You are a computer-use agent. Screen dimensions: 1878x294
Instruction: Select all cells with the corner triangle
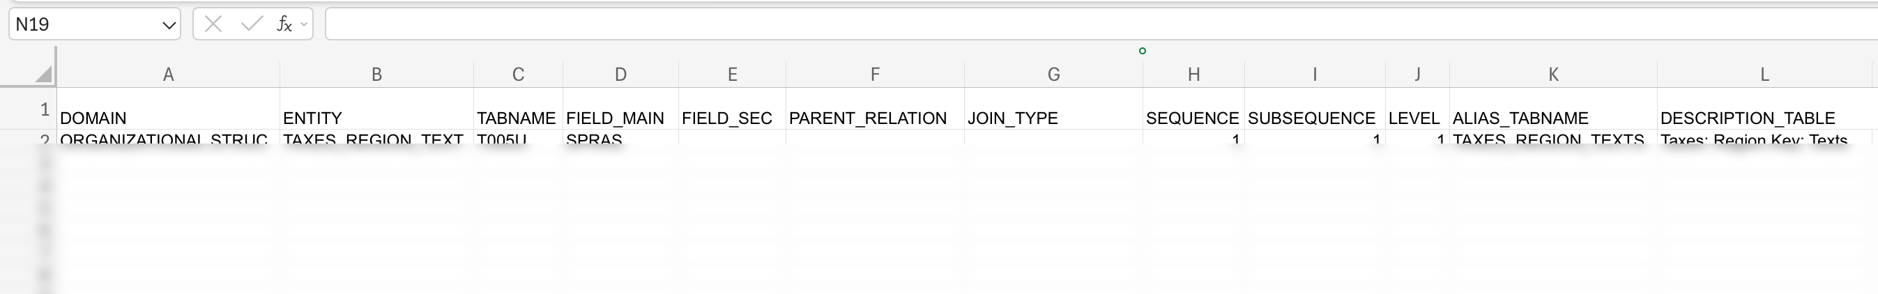[x=43, y=74]
